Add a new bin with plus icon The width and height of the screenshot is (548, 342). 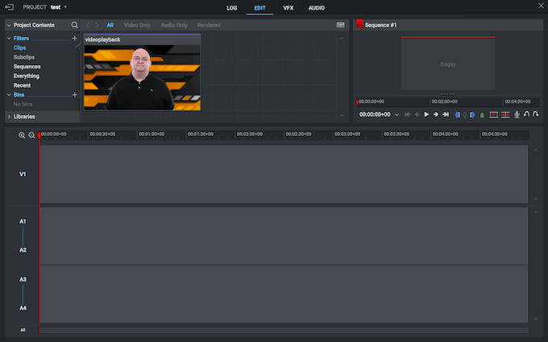(x=74, y=95)
